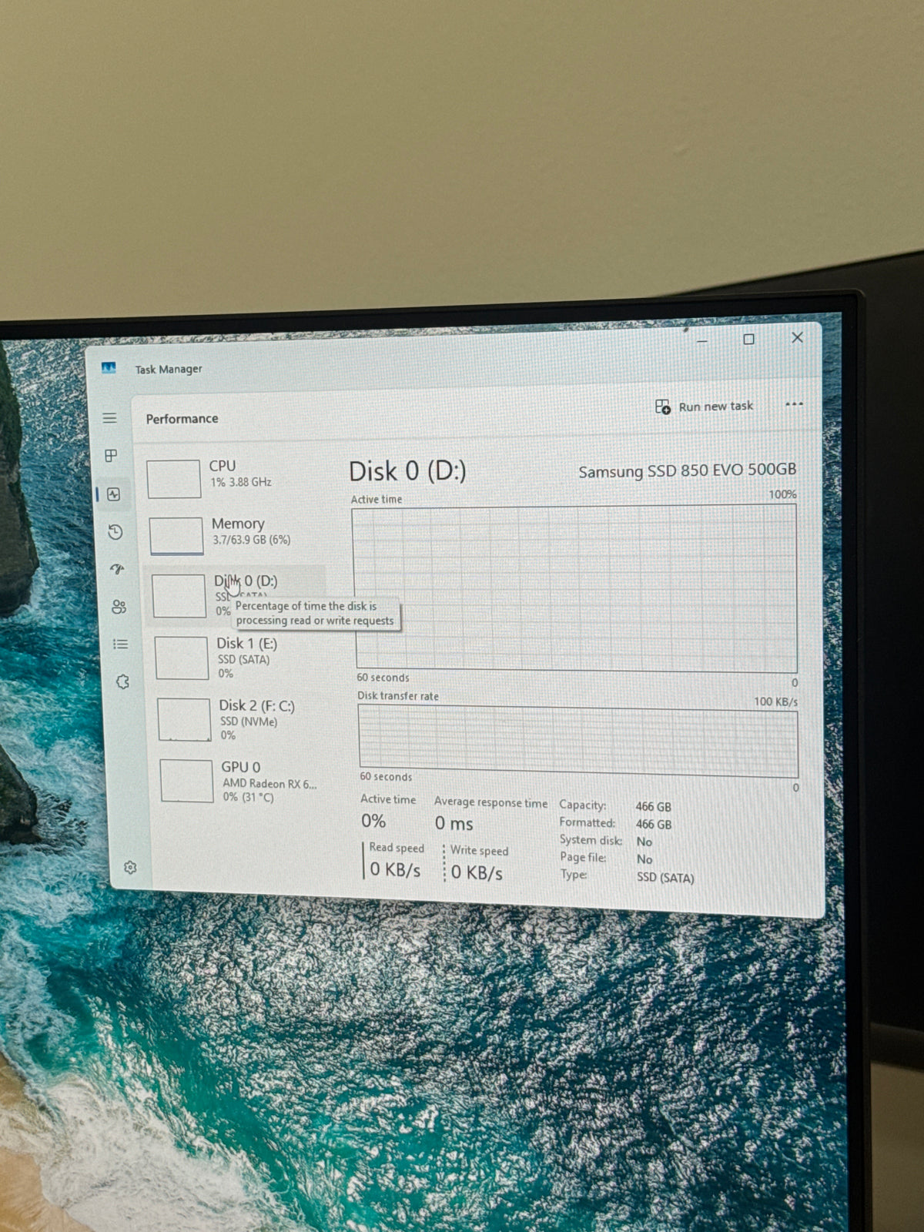The image size is (924, 1232).
Task: Click the Task Manager title text
Action: (x=169, y=369)
